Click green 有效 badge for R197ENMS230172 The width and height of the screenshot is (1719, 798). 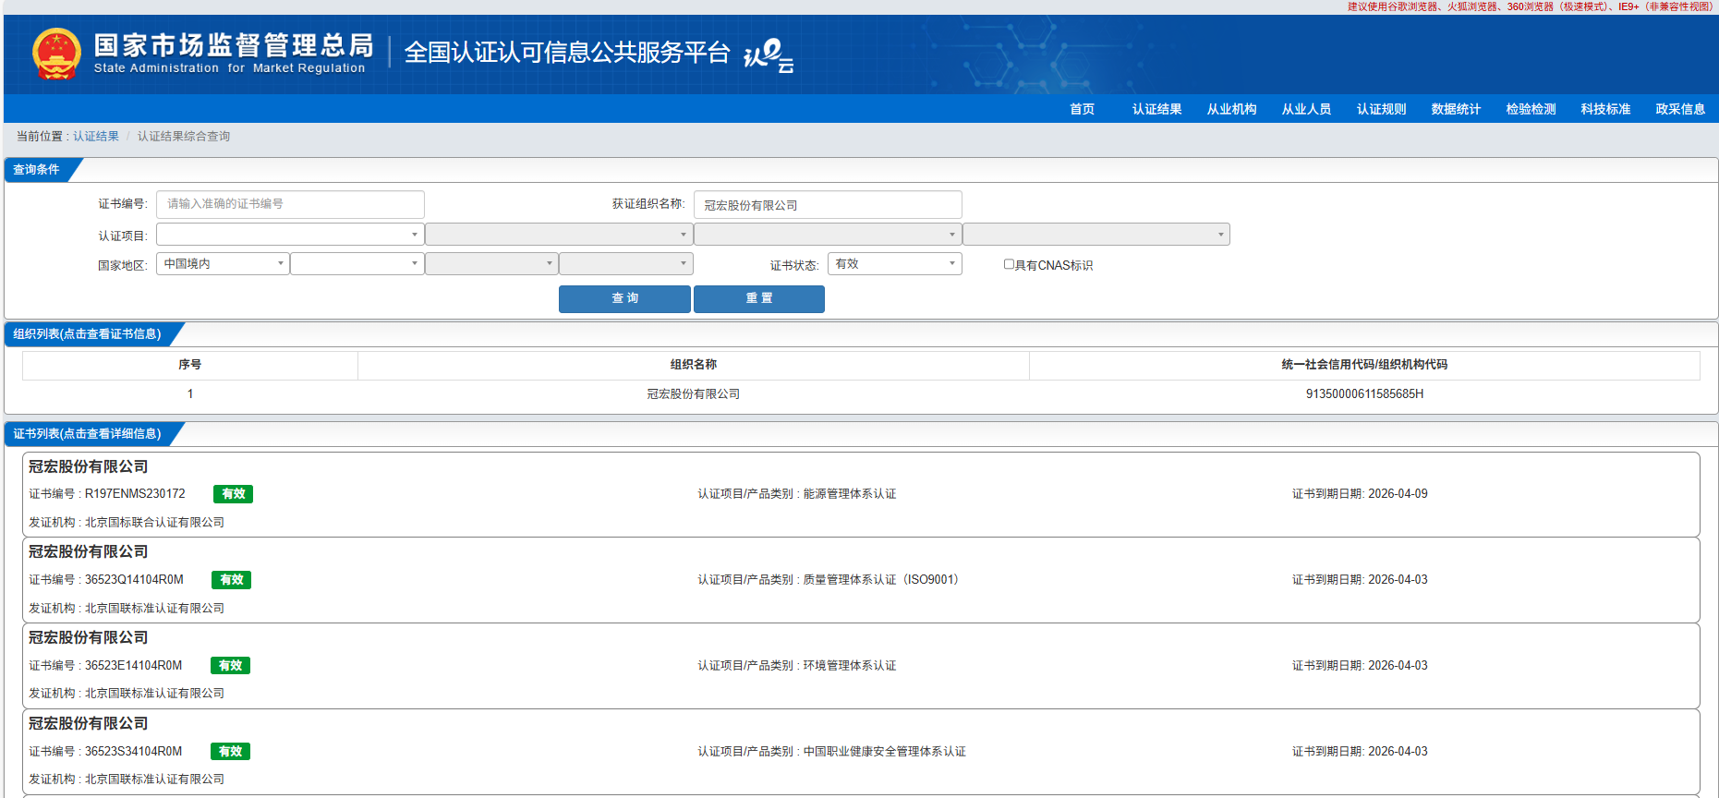[x=233, y=494]
